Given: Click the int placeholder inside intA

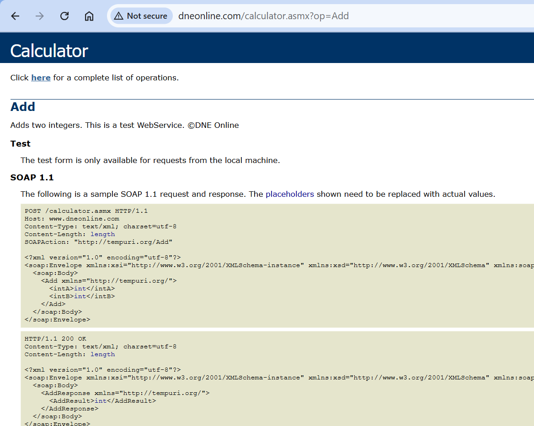Looking at the screenshot, I should 80,289.
